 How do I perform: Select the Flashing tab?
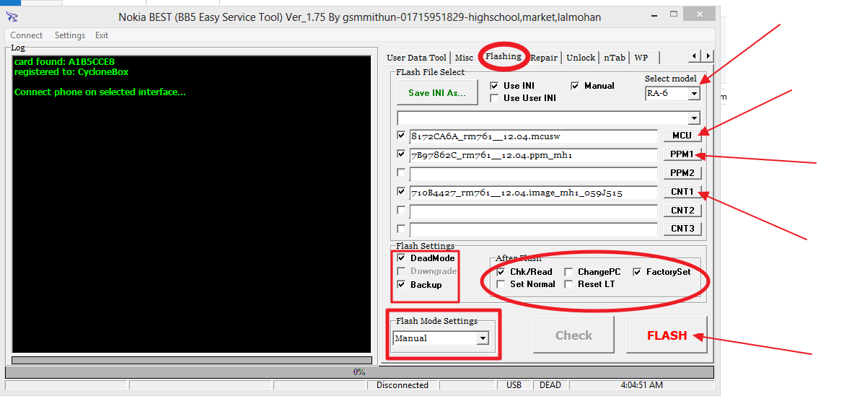tap(504, 56)
